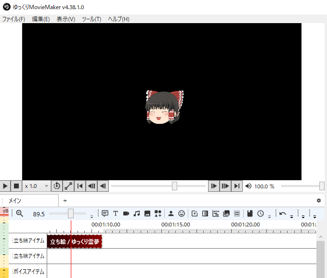Toggle the dB audio meter button
The height and width of the screenshot is (278, 327).
[x=5, y=212]
